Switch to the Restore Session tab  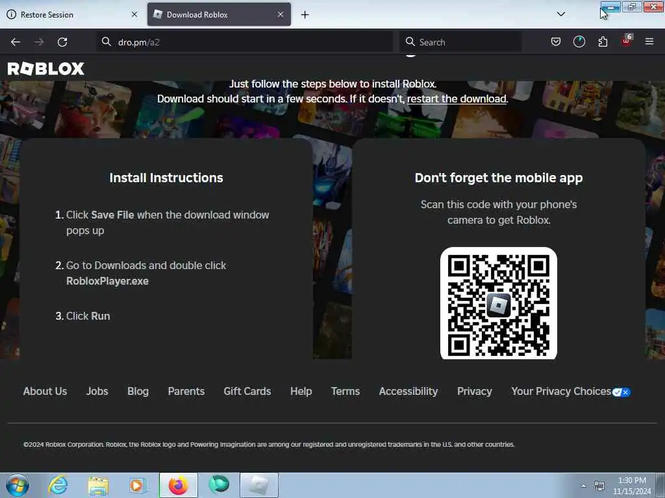[x=72, y=14]
